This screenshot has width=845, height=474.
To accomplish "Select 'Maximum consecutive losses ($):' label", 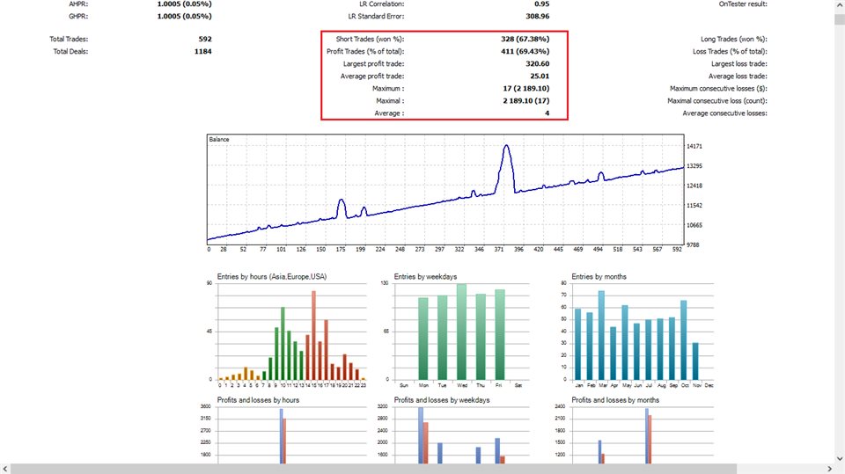I will [718, 88].
